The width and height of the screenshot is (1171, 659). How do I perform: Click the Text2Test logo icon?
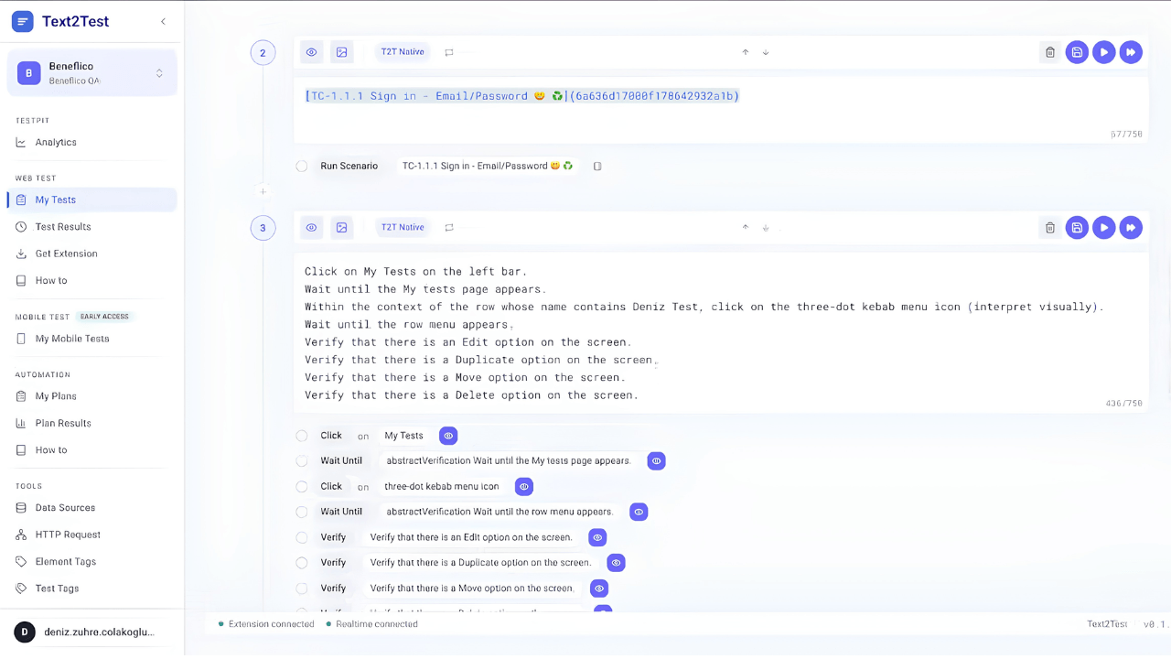[23, 21]
